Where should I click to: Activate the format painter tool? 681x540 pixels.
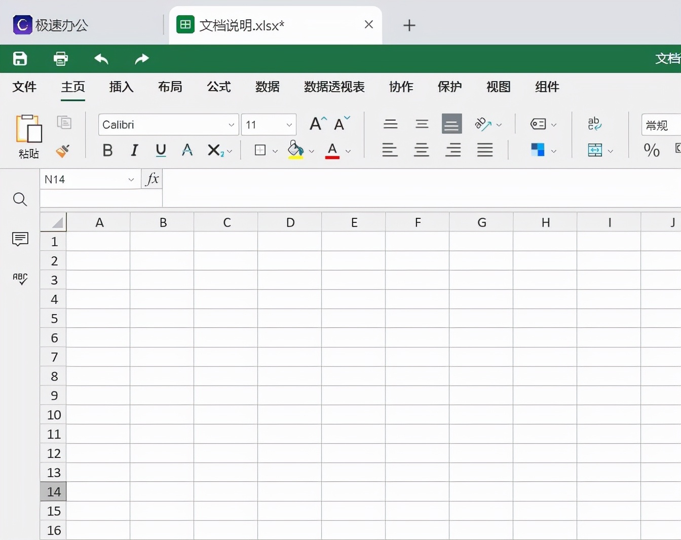pyautogui.click(x=63, y=151)
